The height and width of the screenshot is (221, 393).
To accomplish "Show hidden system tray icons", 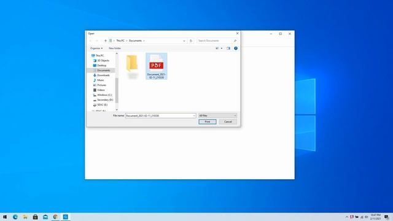I will coord(347,217).
